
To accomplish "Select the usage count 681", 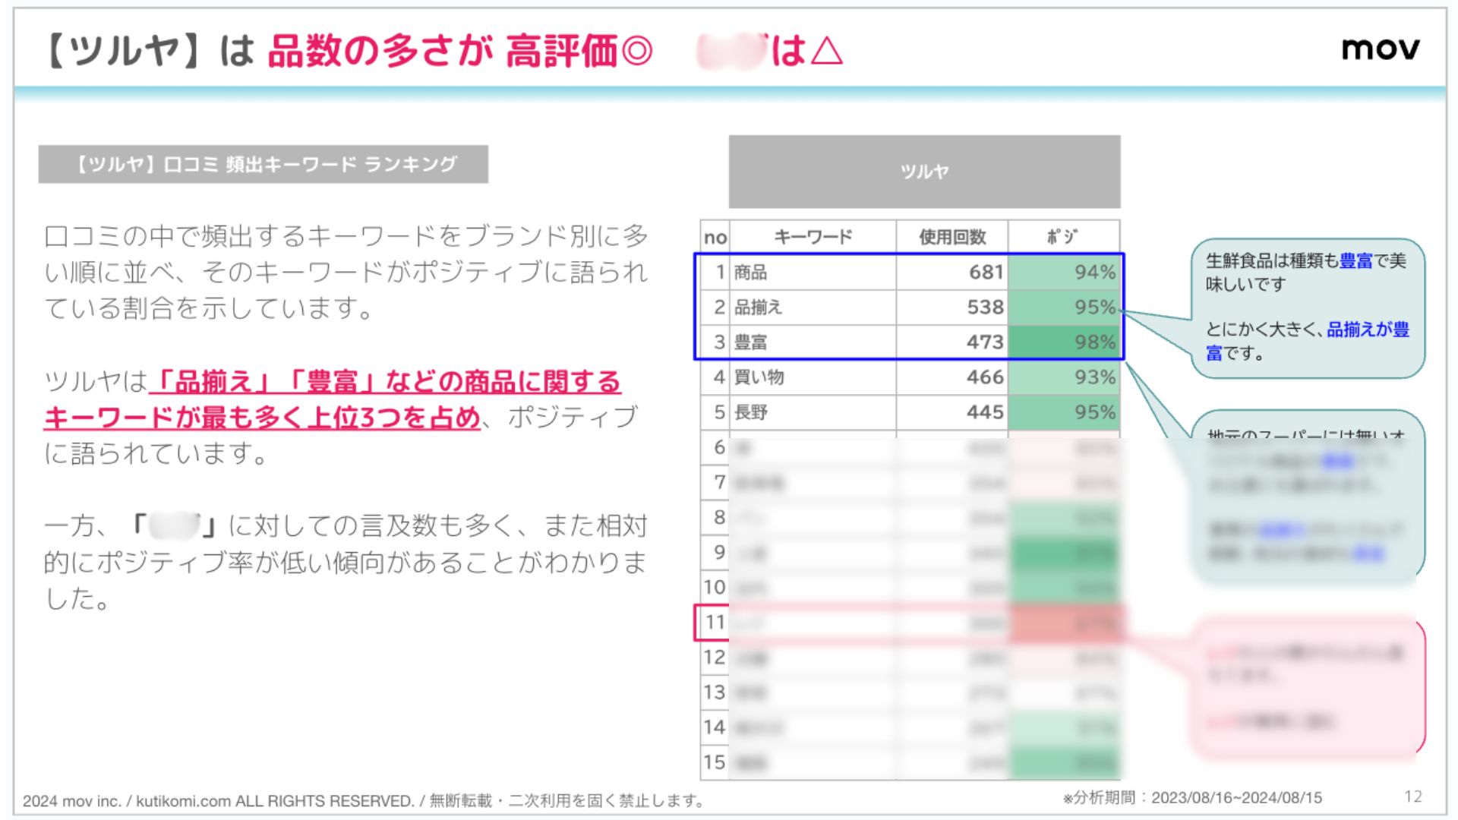I will (952, 272).
